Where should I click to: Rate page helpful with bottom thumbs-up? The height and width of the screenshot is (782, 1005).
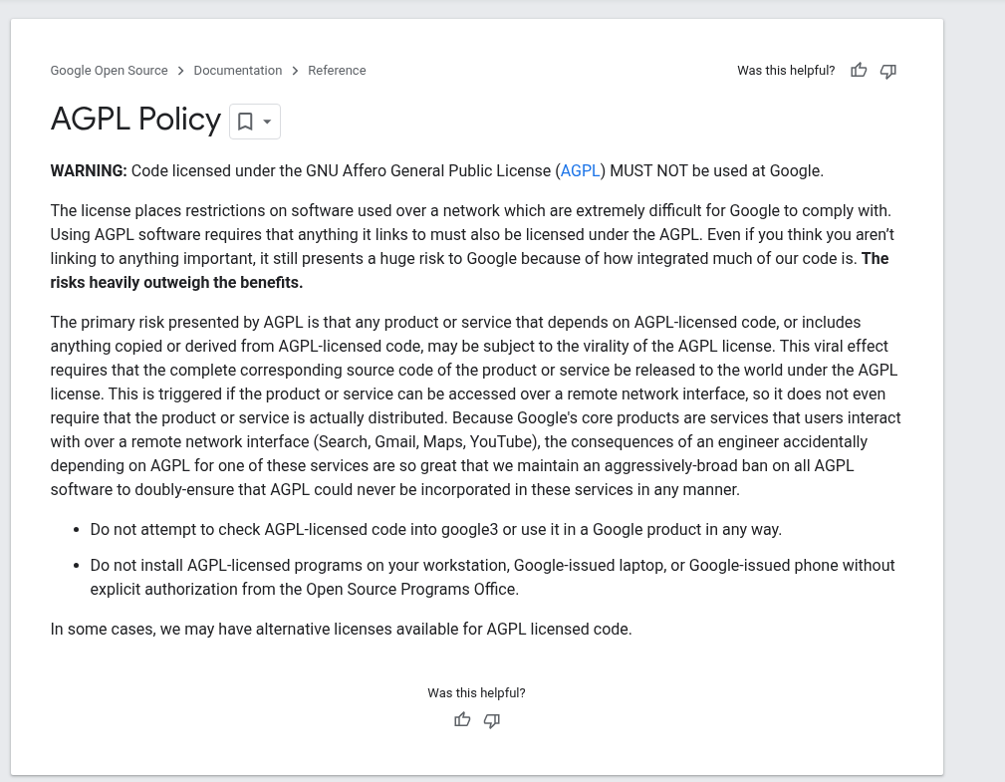tap(462, 720)
